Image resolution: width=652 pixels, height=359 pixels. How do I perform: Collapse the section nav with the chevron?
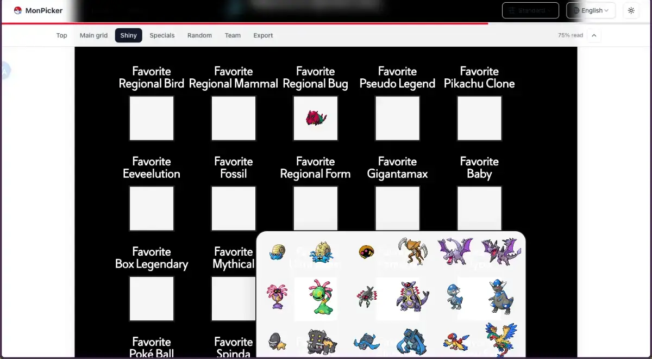(594, 35)
